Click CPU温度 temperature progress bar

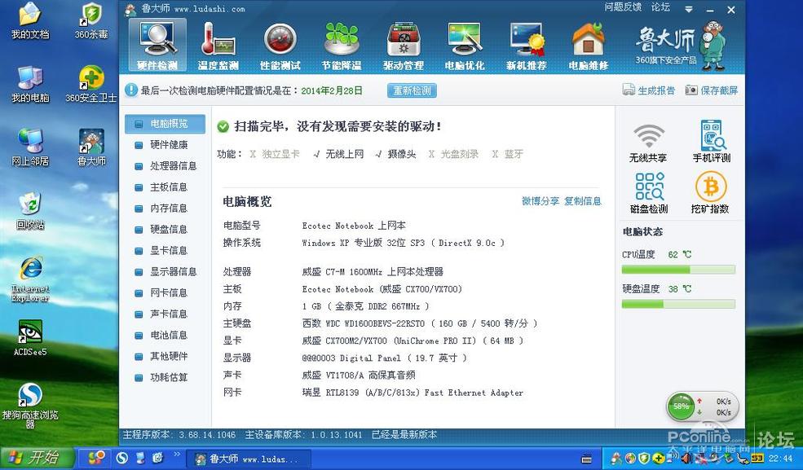(678, 270)
